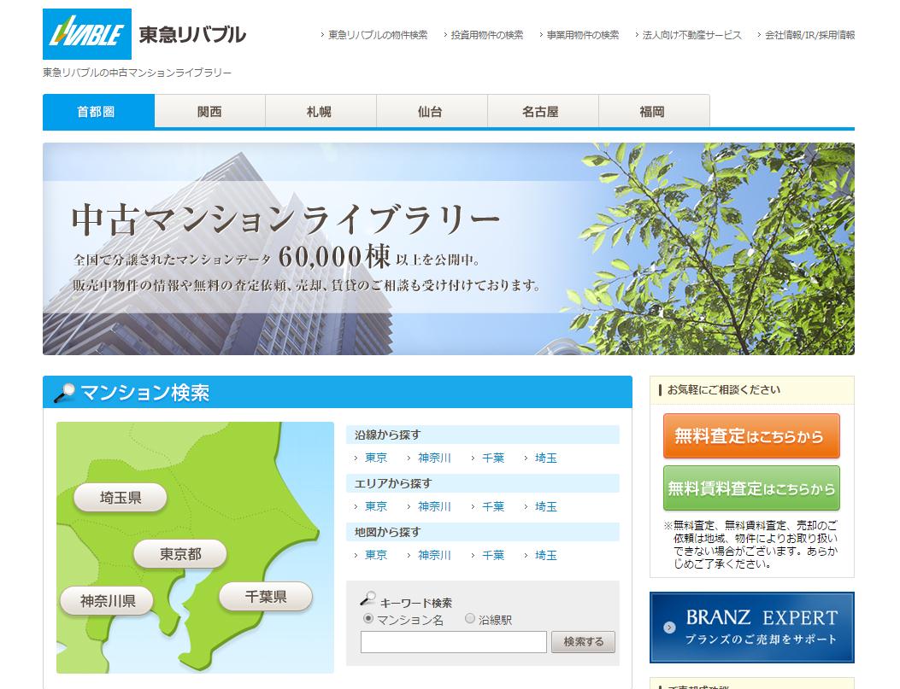900x689 pixels.
Task: Open 神奈川 under 地図から探す
Action: (x=434, y=556)
